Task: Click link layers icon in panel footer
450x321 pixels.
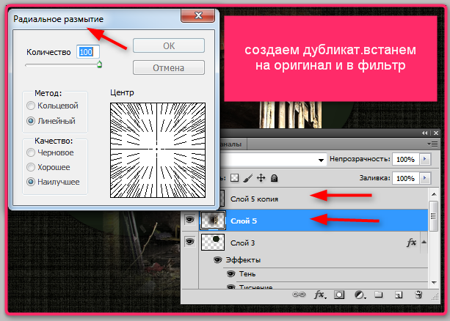Action: pyautogui.click(x=299, y=295)
